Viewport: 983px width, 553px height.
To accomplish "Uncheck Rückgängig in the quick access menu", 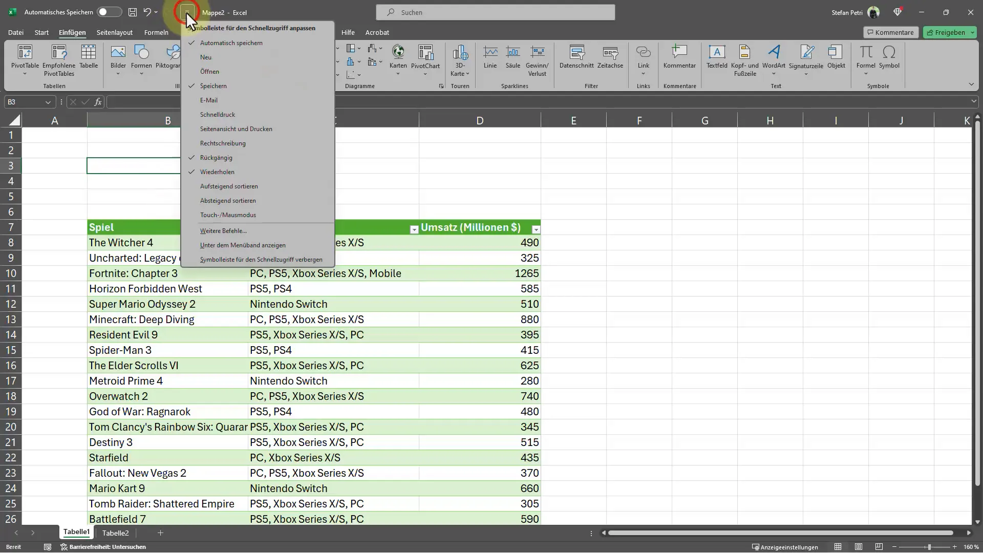I will [x=258, y=158].
